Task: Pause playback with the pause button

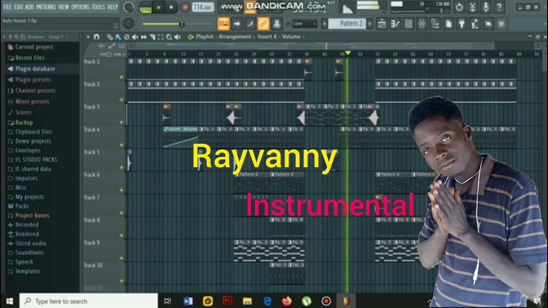Action: pos(158,7)
